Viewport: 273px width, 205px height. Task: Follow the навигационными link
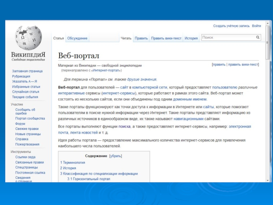coord(189,119)
